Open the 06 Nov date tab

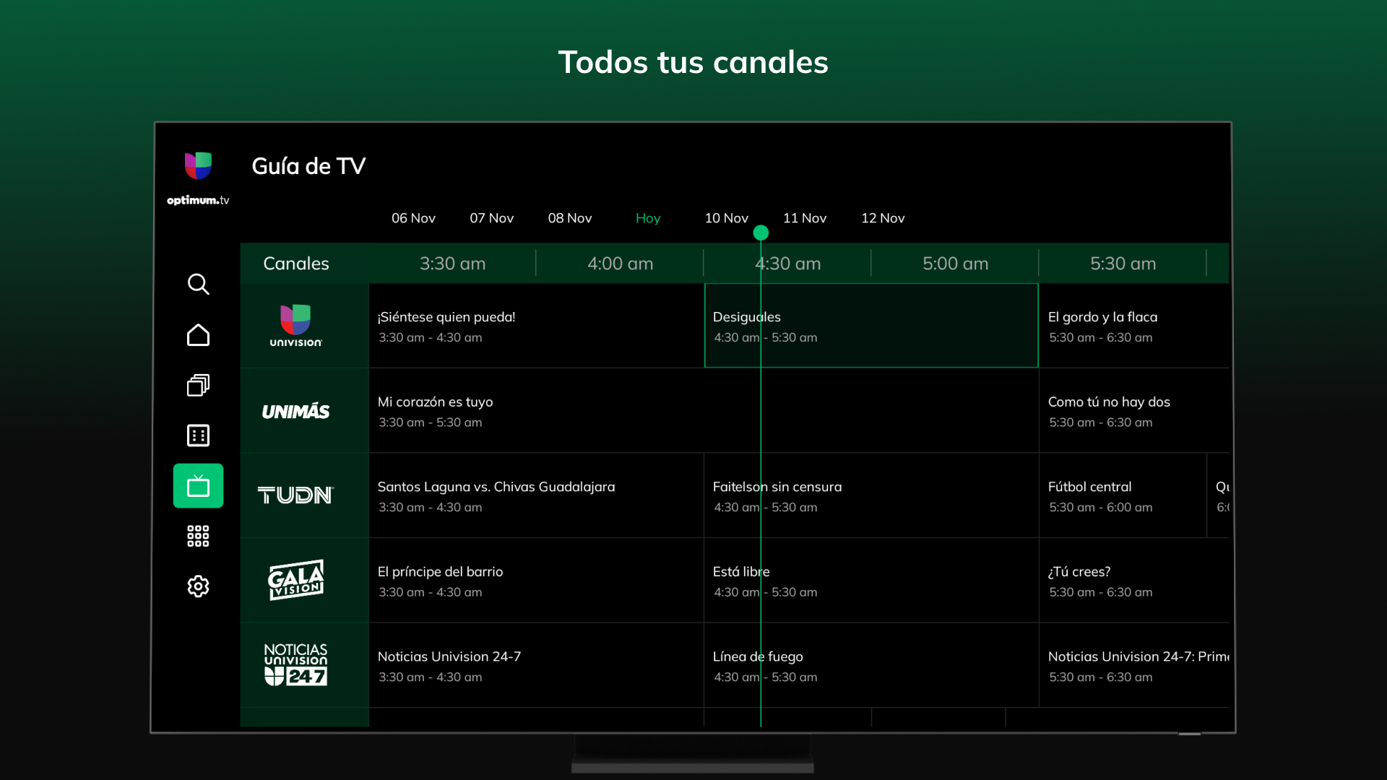(413, 218)
